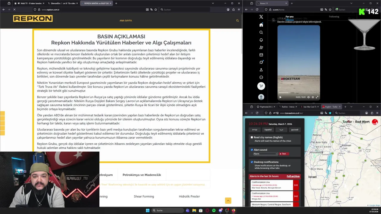The height and width of the screenshot is (214, 381).
Task: Unmute the X video player
Action: click(308, 97)
